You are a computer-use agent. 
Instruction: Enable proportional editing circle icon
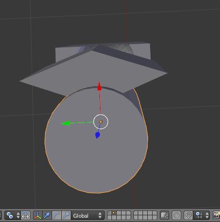(176, 215)
